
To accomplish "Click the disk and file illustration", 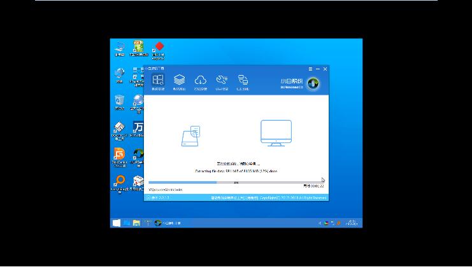I will [x=190, y=136].
